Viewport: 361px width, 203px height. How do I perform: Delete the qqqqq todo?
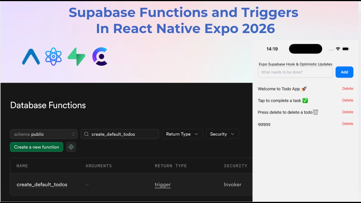pos(348,124)
